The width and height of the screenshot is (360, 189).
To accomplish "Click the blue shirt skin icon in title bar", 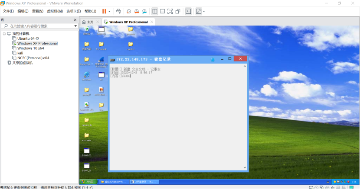I will (213, 59).
